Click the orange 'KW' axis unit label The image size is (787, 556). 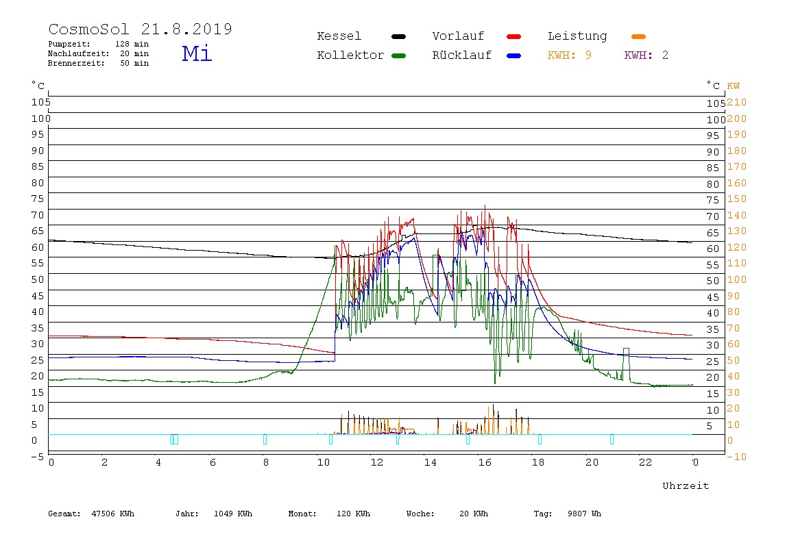click(x=734, y=86)
